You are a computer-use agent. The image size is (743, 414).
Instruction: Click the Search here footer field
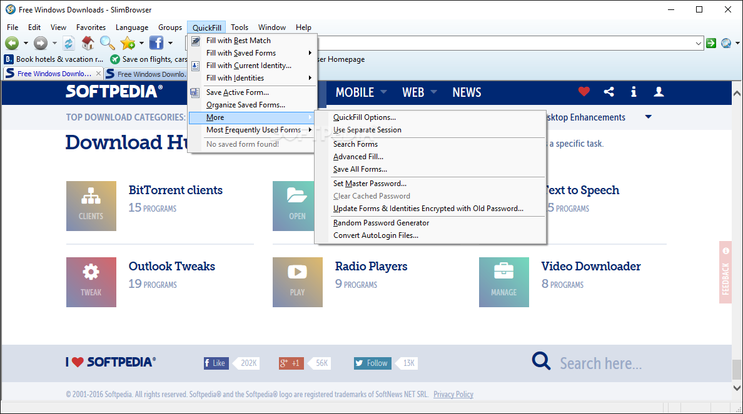(x=601, y=363)
